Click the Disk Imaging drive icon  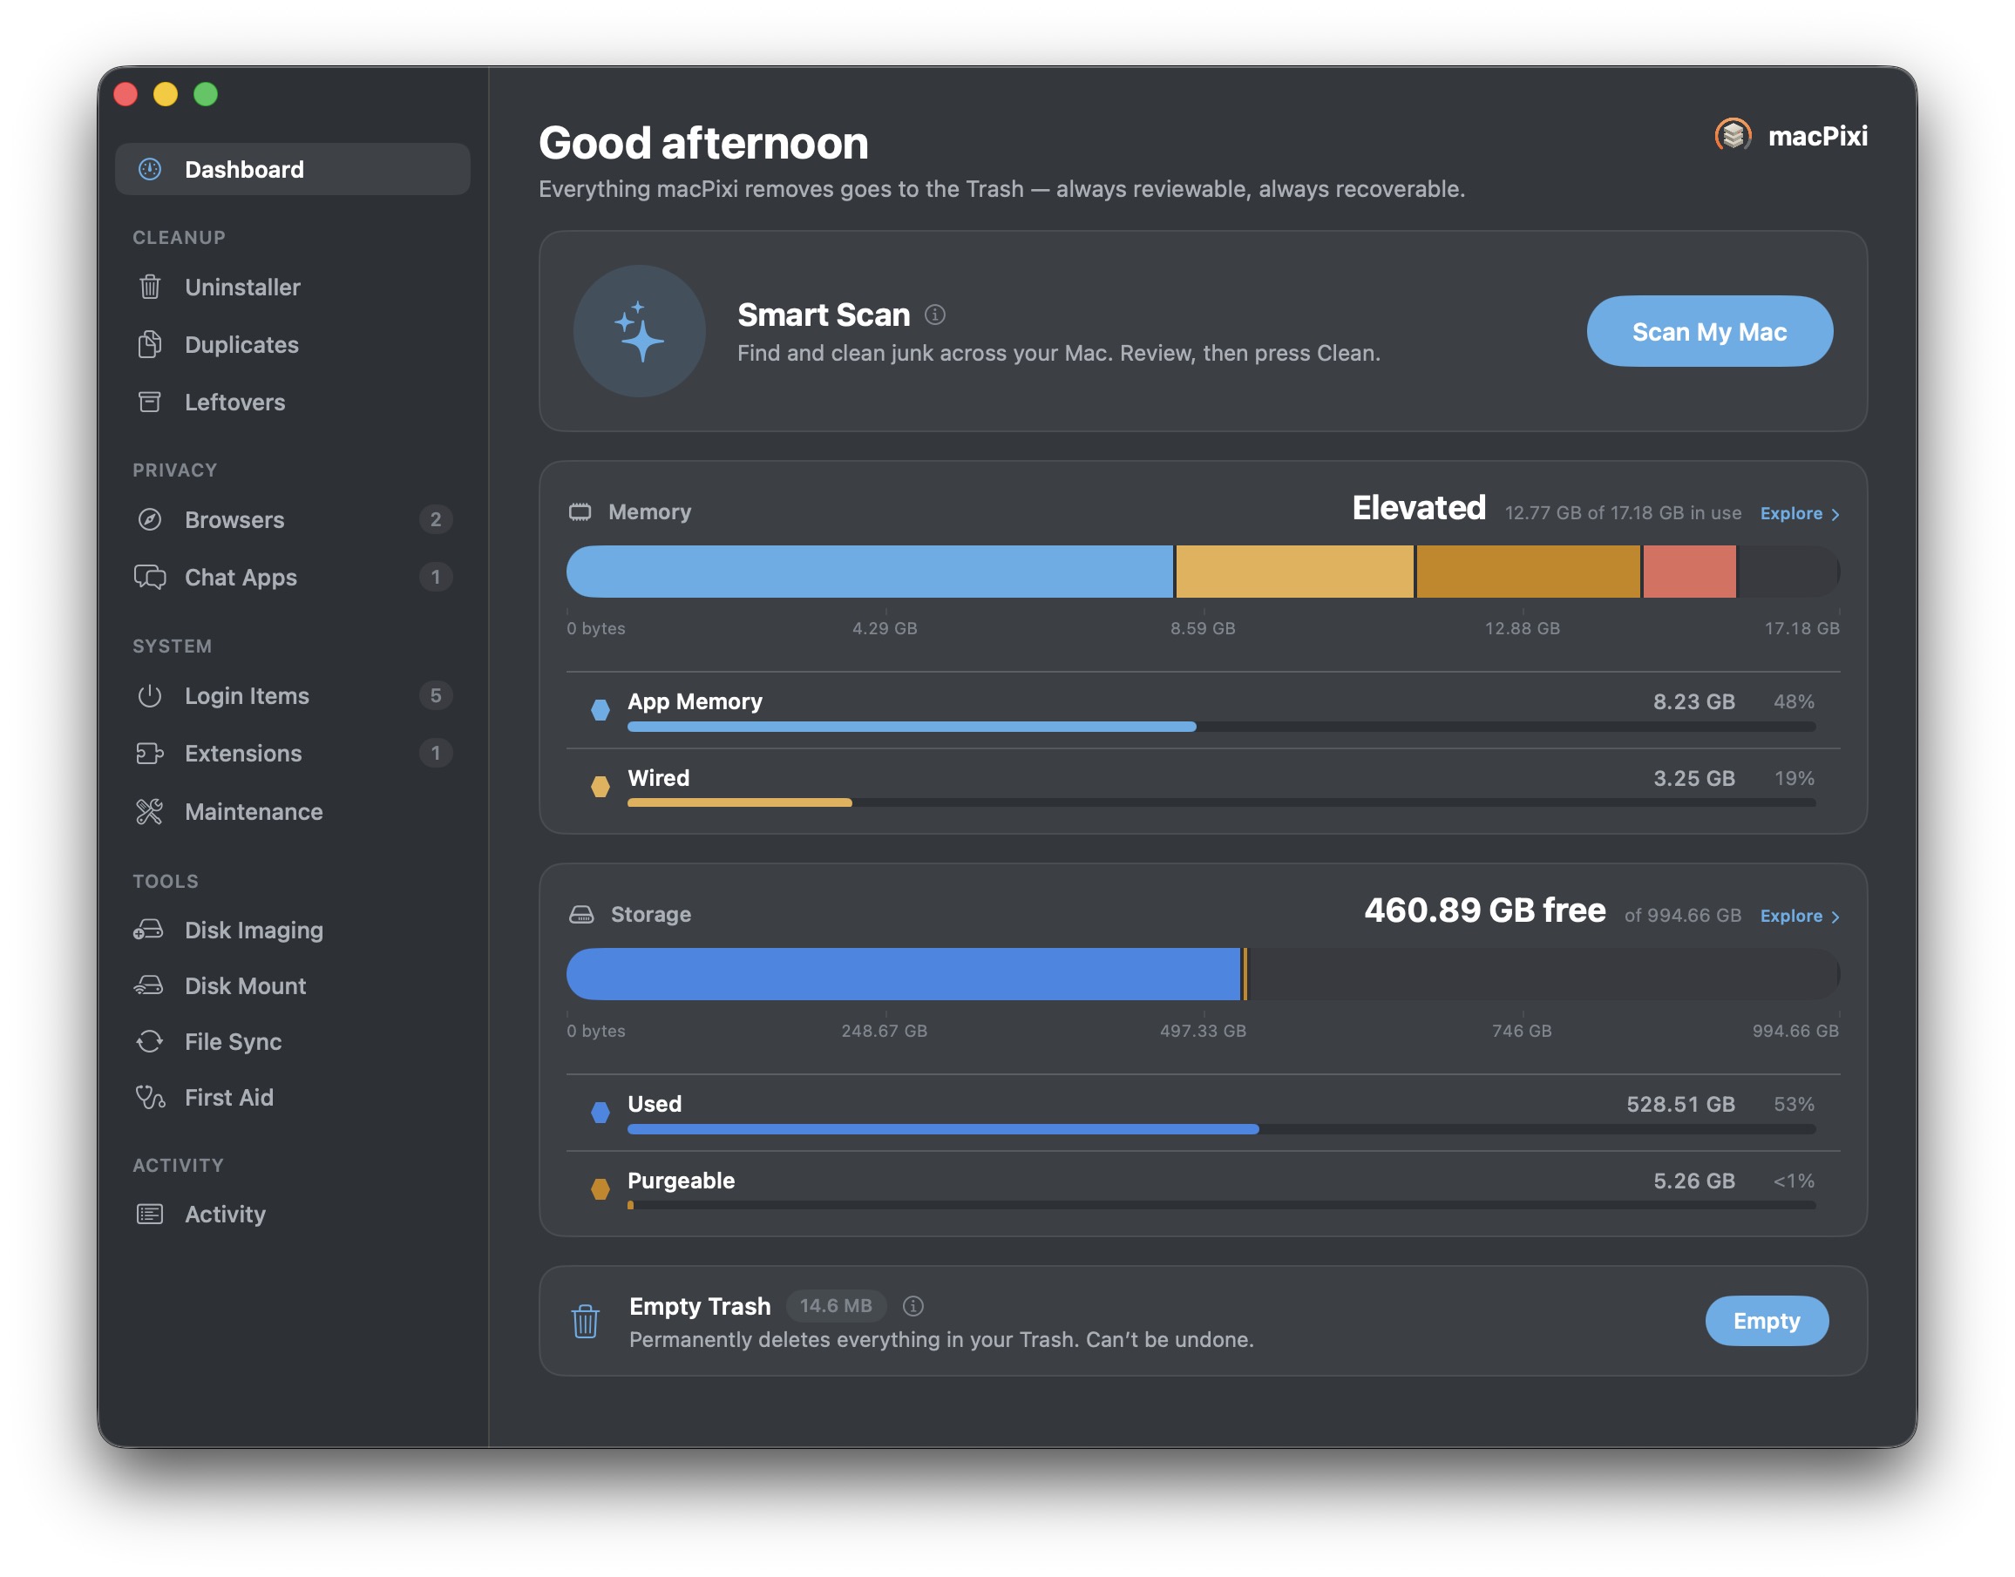pyautogui.click(x=149, y=930)
